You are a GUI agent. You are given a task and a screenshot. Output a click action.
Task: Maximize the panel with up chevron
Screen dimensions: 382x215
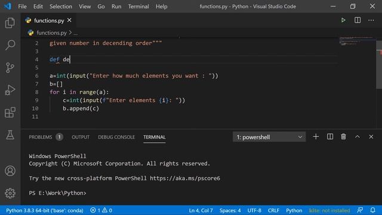coord(357,137)
